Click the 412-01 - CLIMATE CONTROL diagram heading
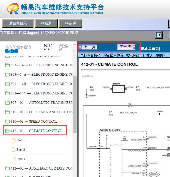This screenshot has height=177, width=170. [109, 64]
